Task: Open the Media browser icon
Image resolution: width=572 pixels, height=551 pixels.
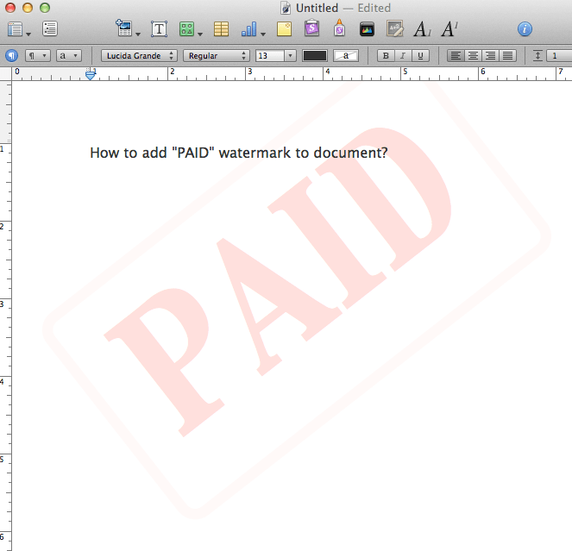Action: pos(367,29)
